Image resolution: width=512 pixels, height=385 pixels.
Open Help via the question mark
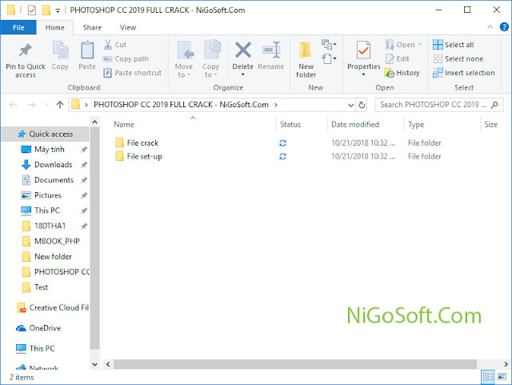[x=504, y=27]
